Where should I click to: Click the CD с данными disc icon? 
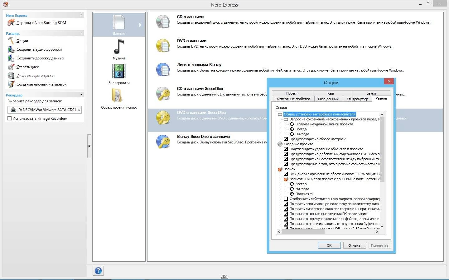(163, 22)
